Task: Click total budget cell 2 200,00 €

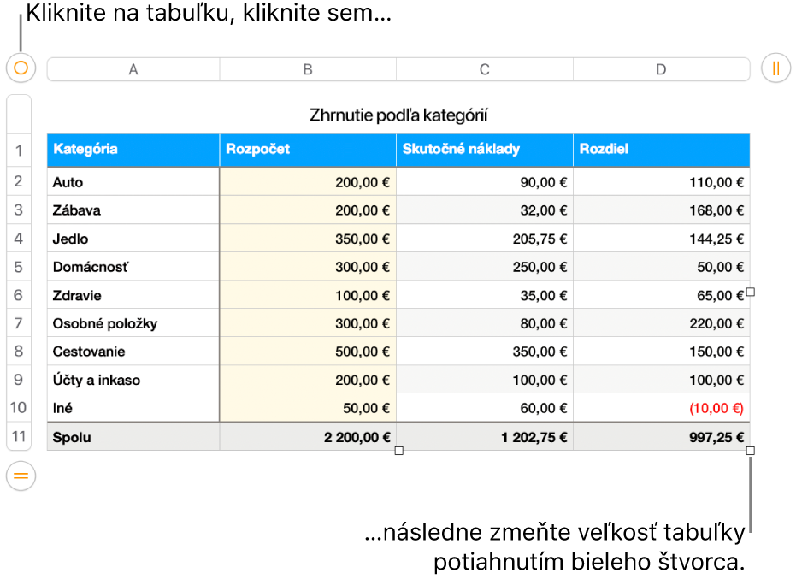Action: point(308,437)
